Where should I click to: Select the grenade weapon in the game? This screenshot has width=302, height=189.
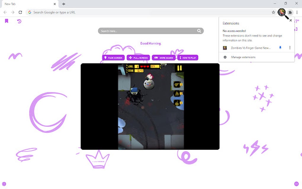[177, 84]
